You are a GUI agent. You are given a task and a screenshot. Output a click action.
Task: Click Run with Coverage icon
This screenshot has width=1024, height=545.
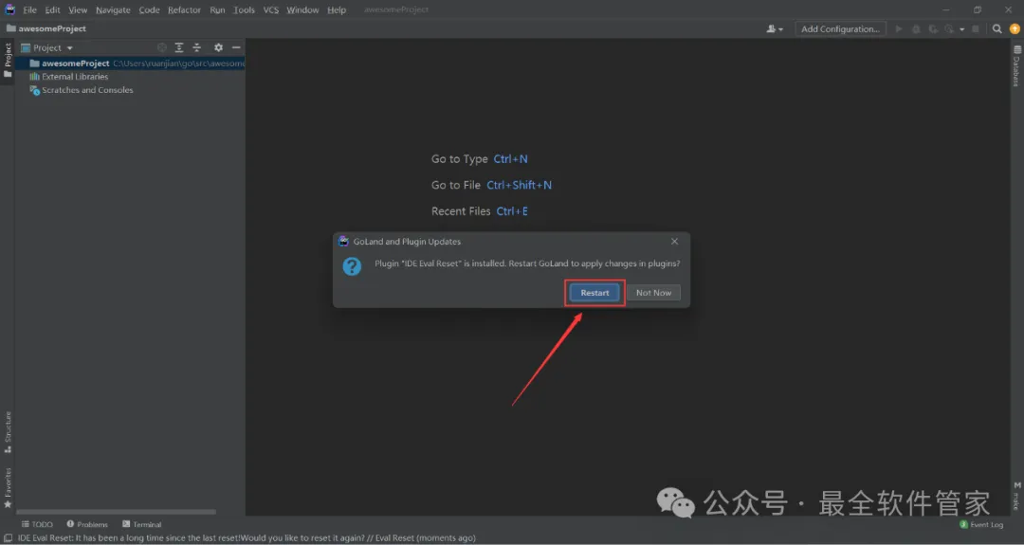pyautogui.click(x=933, y=28)
